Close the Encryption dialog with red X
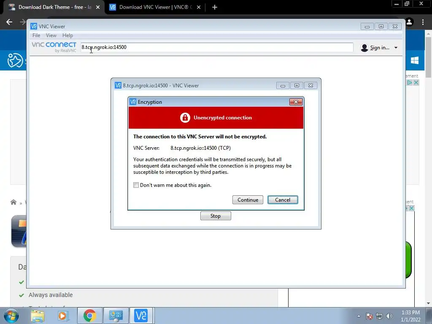The image size is (432, 324). coord(296,102)
